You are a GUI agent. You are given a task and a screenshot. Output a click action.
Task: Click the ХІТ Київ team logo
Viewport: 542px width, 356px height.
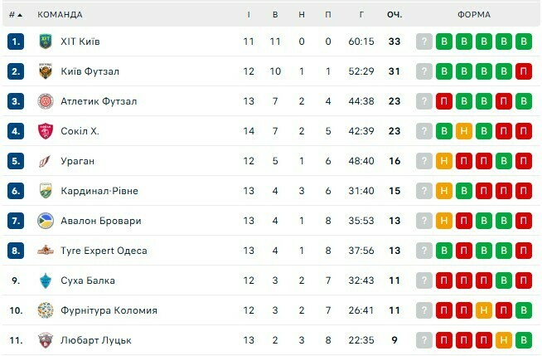coord(46,41)
